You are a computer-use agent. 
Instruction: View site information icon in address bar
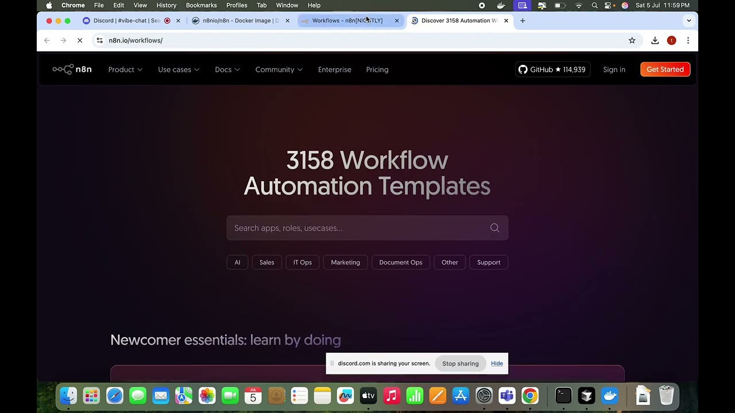(x=99, y=40)
